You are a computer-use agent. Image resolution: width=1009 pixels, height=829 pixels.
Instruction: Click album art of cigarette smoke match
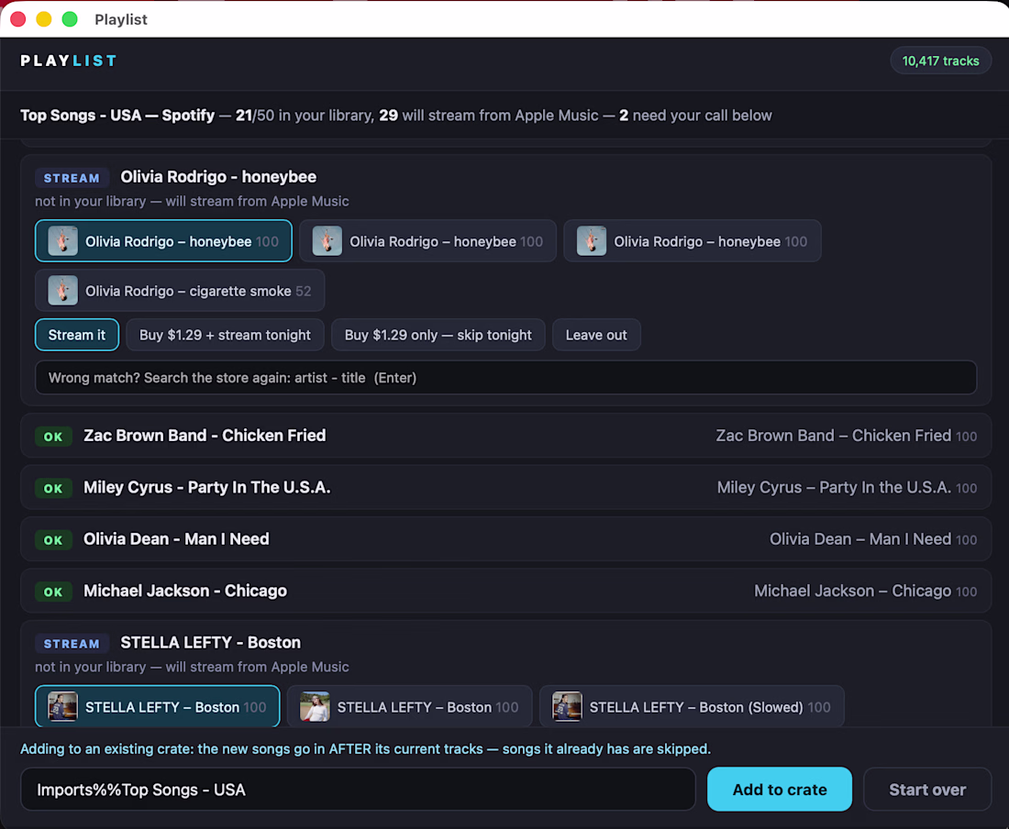pyautogui.click(x=62, y=291)
